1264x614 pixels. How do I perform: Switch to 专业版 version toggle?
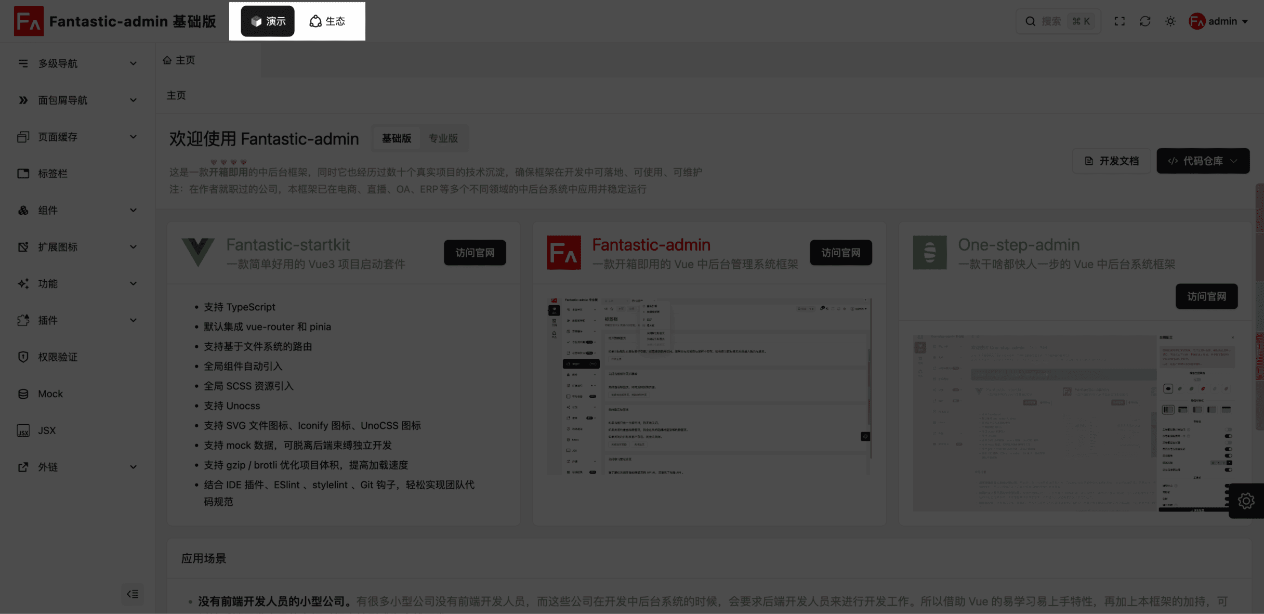(x=443, y=138)
